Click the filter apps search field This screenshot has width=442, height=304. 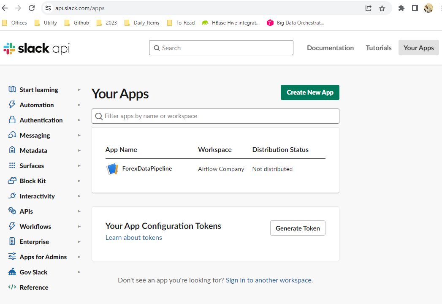(215, 116)
